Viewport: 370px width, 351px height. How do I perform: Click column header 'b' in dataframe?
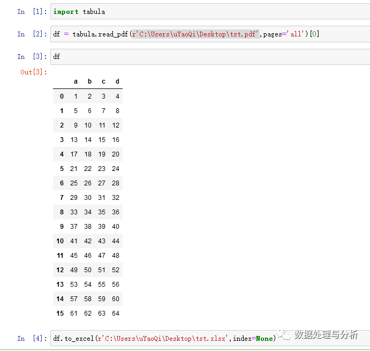click(89, 81)
